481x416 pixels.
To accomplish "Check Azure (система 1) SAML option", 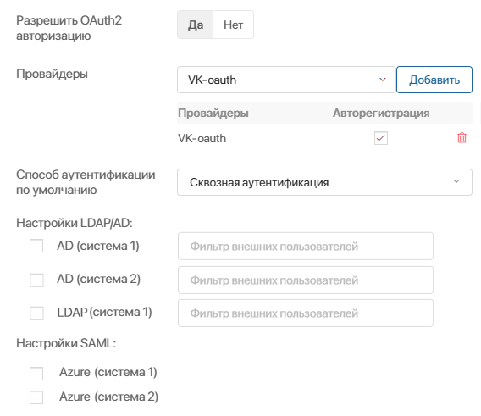I will click(36, 374).
